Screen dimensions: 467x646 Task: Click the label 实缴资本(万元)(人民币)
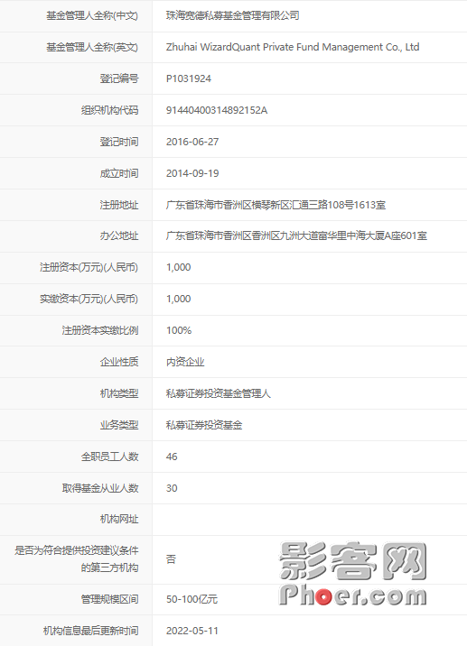[x=89, y=300]
